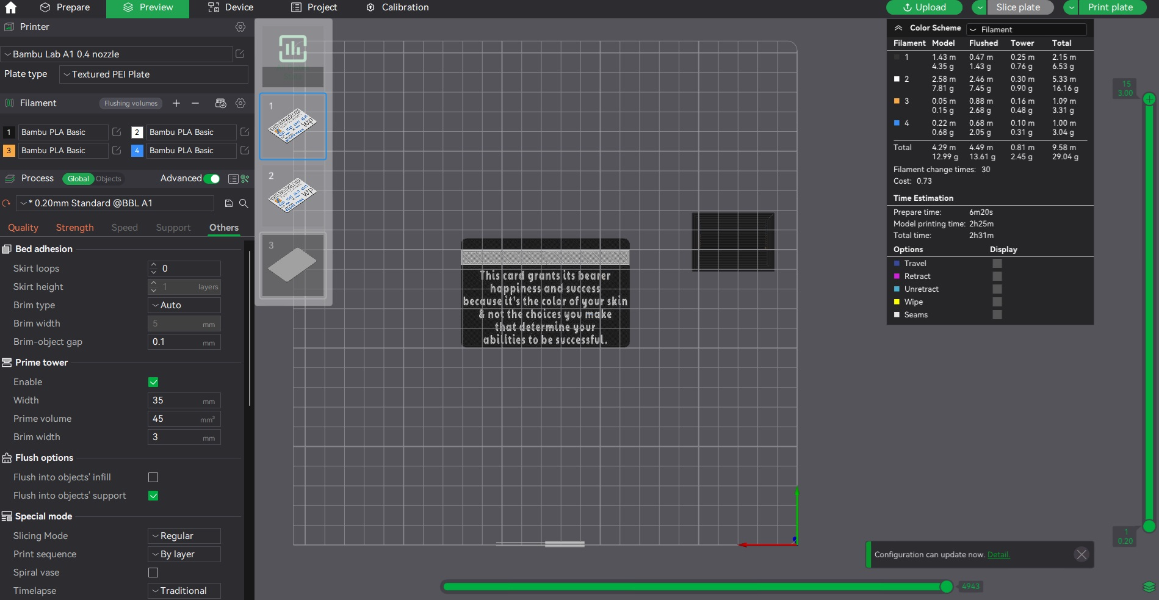Open the home screen icon
The width and height of the screenshot is (1159, 600).
[x=11, y=8]
